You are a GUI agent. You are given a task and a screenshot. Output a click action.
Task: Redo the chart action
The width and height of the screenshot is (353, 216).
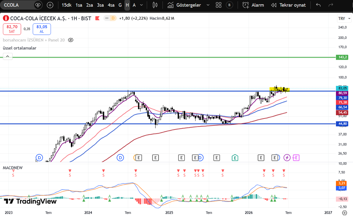(331, 5)
